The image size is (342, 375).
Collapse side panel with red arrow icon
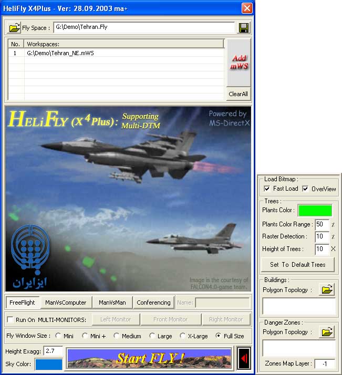(244, 358)
